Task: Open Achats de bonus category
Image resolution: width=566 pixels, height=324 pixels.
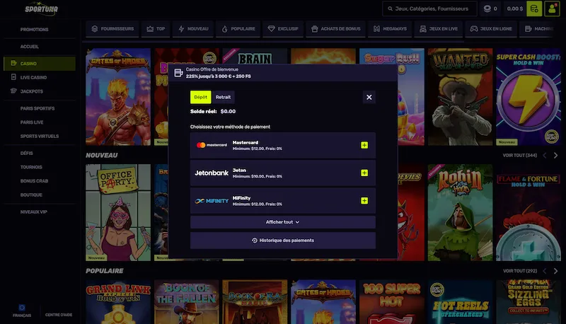Action: (x=335, y=29)
